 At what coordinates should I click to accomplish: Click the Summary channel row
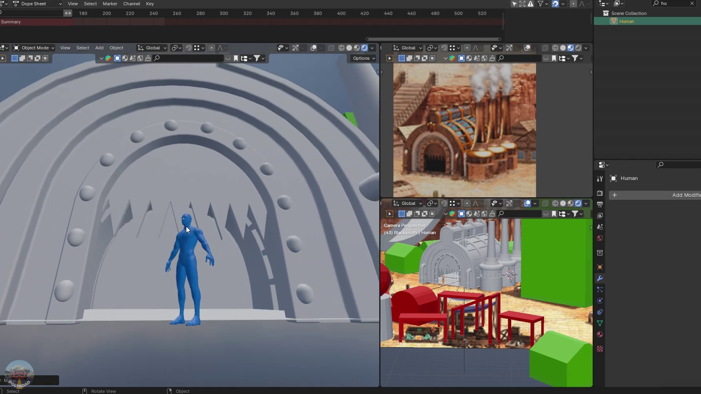(x=37, y=22)
